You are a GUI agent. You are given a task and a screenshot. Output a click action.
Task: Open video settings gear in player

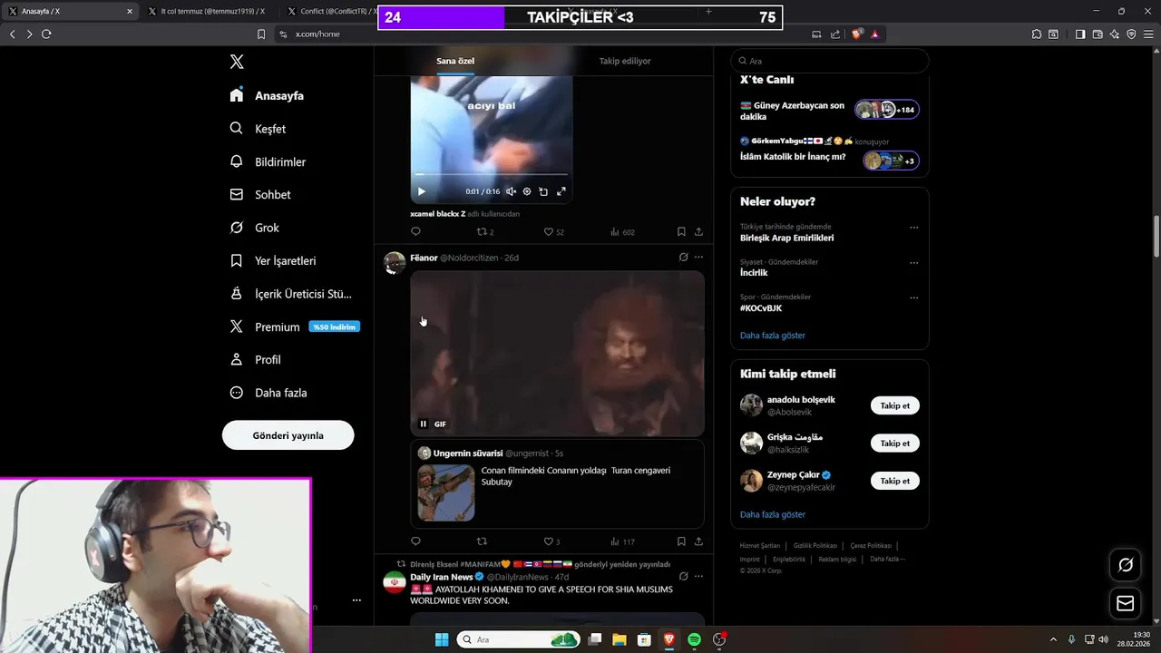[527, 191]
